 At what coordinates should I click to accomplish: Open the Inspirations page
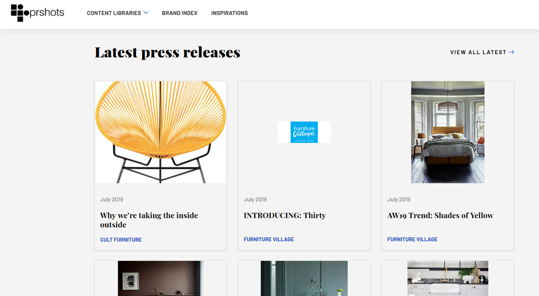click(229, 13)
